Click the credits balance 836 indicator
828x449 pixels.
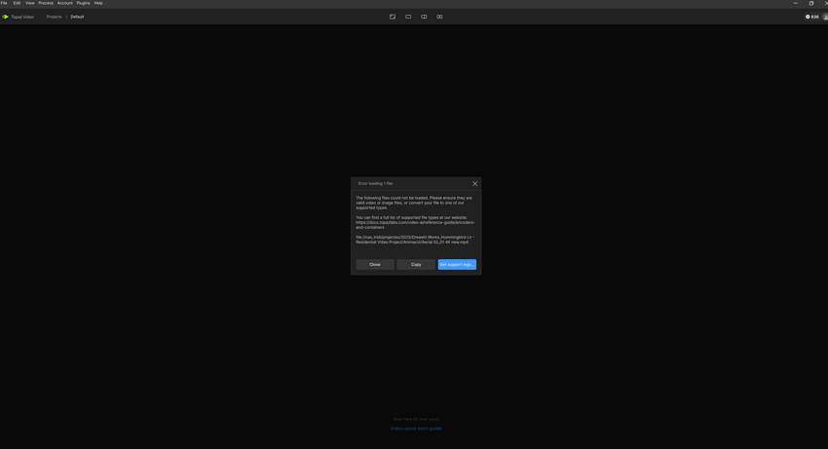click(812, 17)
